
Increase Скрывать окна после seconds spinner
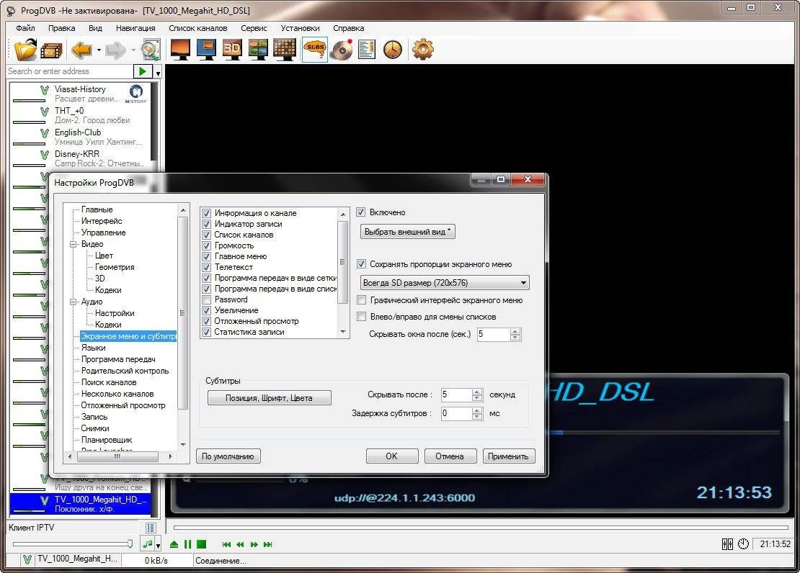coord(515,331)
